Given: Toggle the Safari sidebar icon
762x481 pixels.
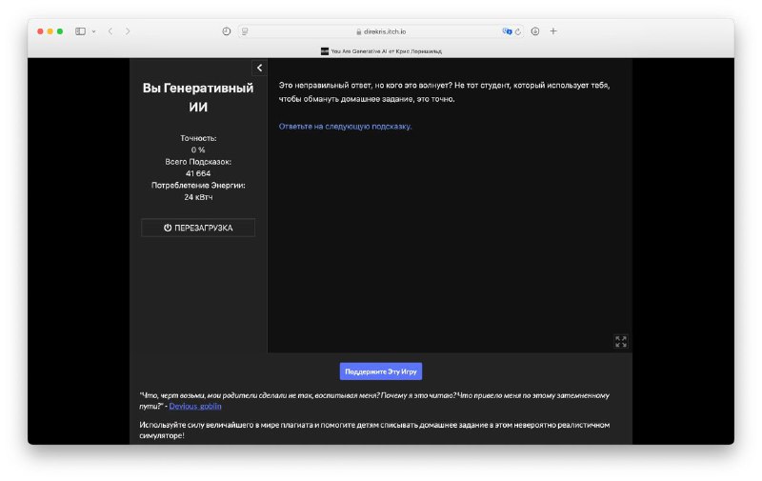Looking at the screenshot, I should 81,31.
